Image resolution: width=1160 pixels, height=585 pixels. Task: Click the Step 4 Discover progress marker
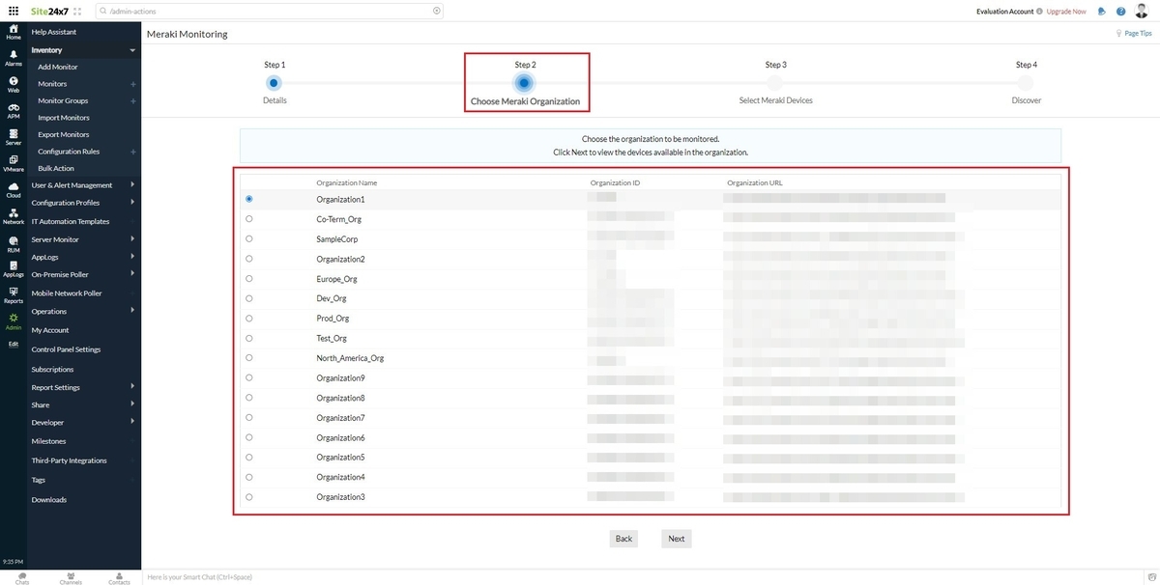point(1027,83)
